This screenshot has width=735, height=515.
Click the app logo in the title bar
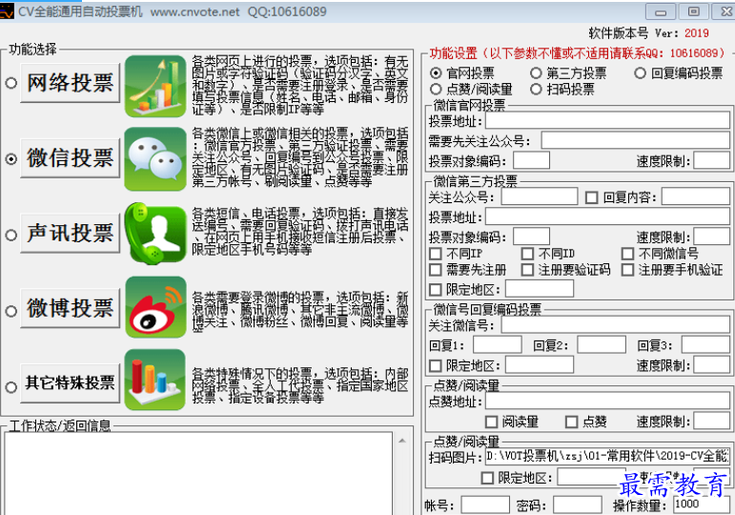(x=7, y=10)
